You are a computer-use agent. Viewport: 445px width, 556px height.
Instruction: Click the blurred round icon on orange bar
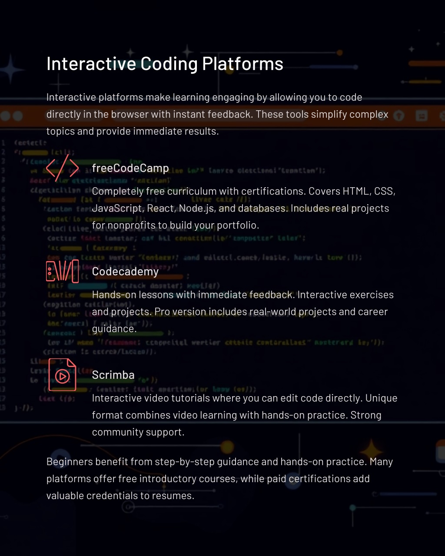click(399, 116)
